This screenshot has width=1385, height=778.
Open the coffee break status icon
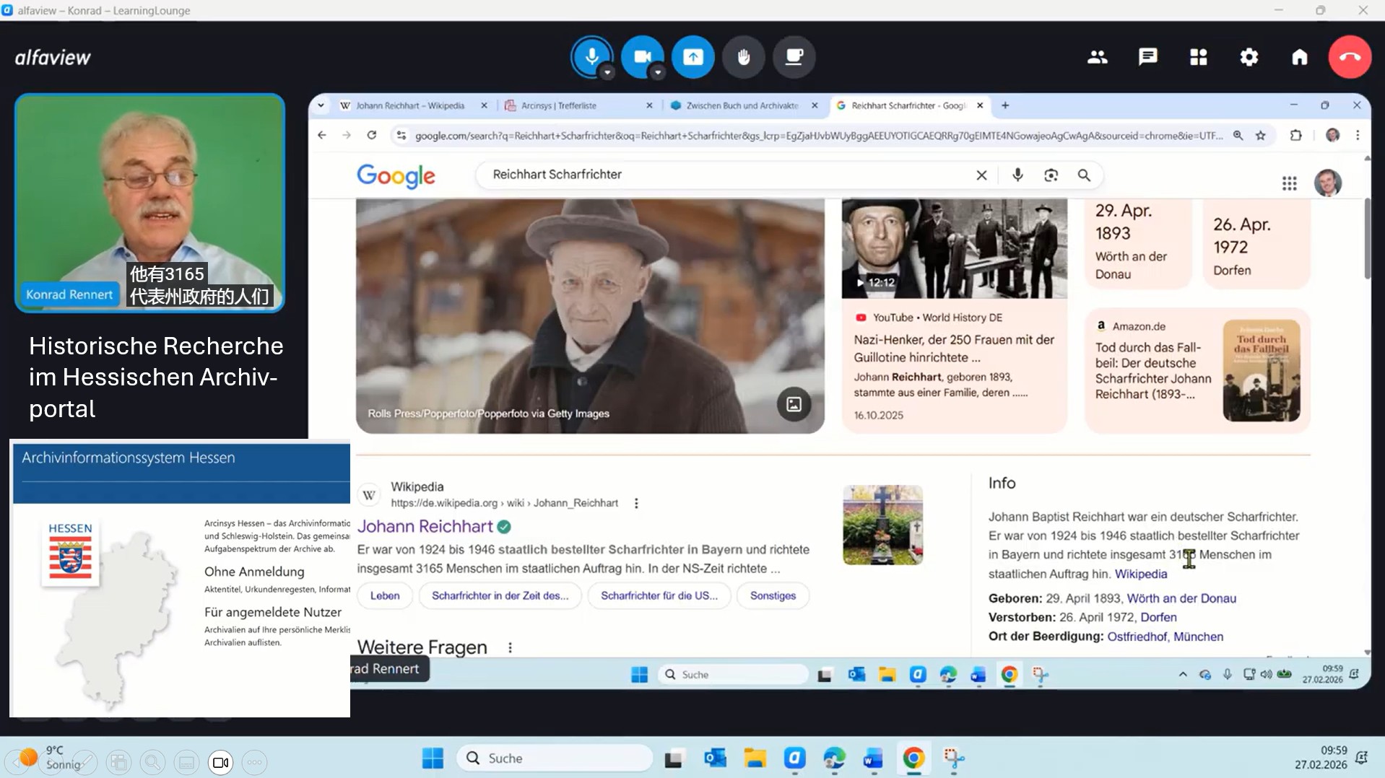pyautogui.click(x=794, y=56)
